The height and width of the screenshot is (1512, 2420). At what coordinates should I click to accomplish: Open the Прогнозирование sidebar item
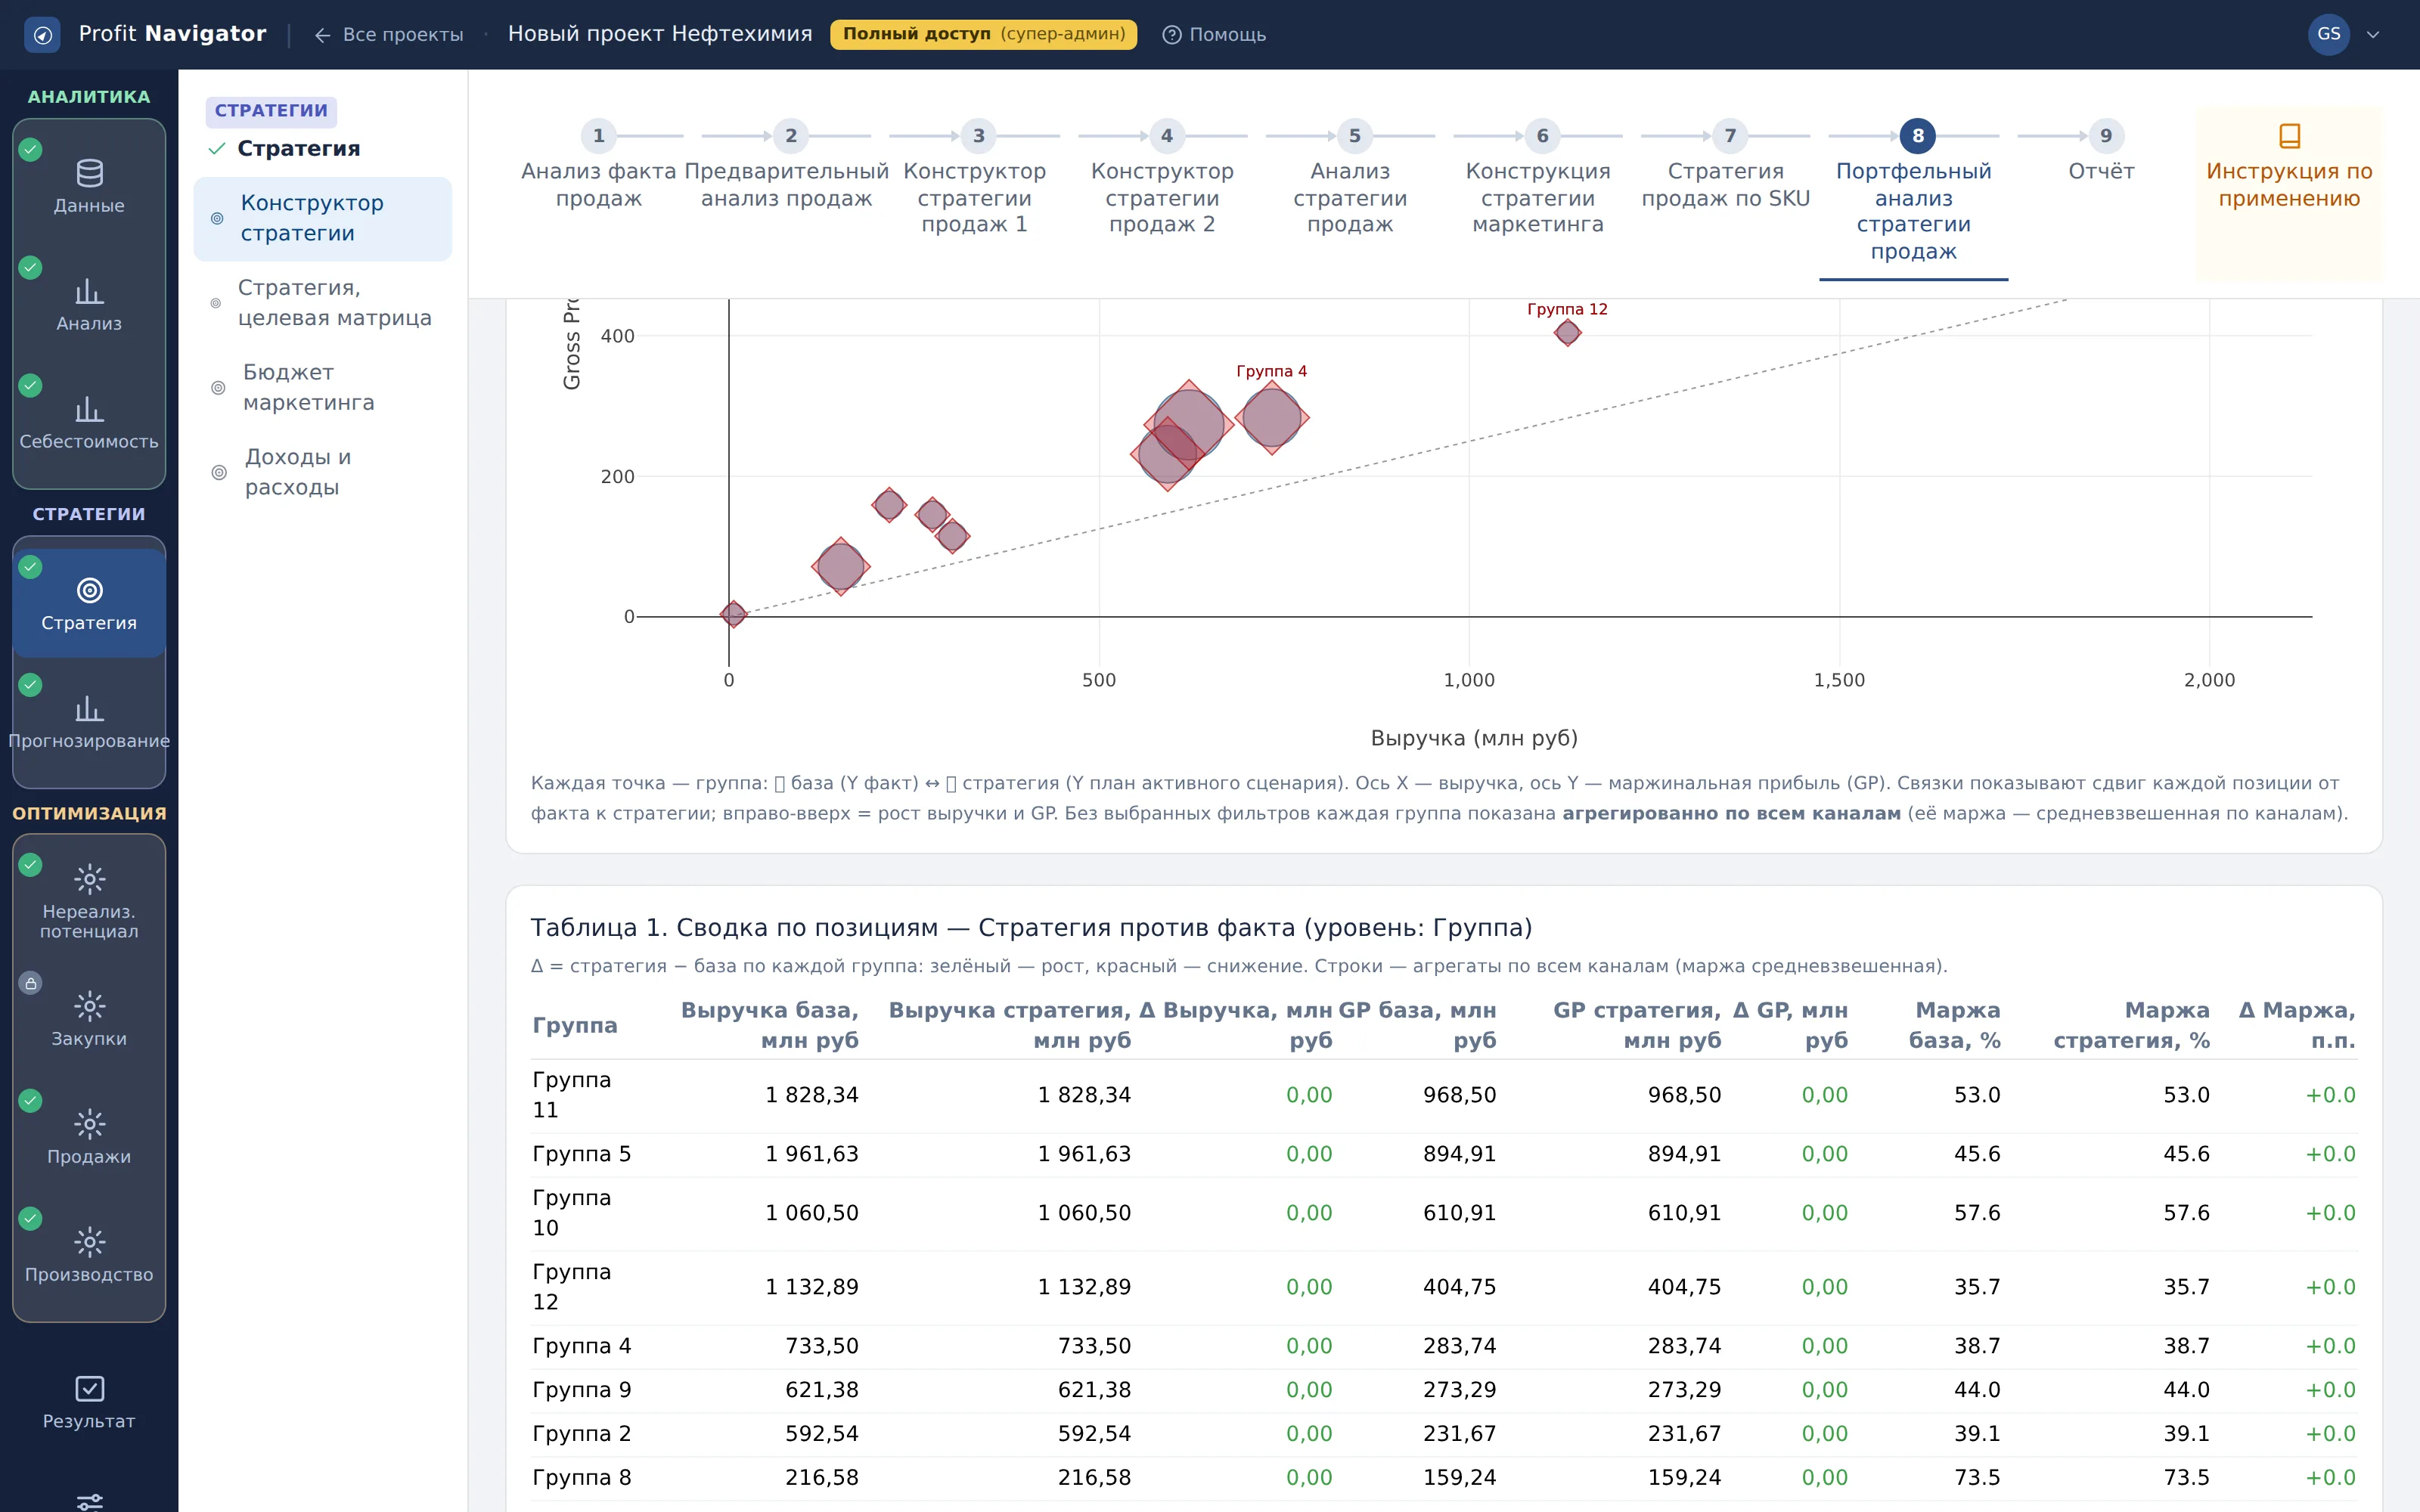click(x=89, y=723)
